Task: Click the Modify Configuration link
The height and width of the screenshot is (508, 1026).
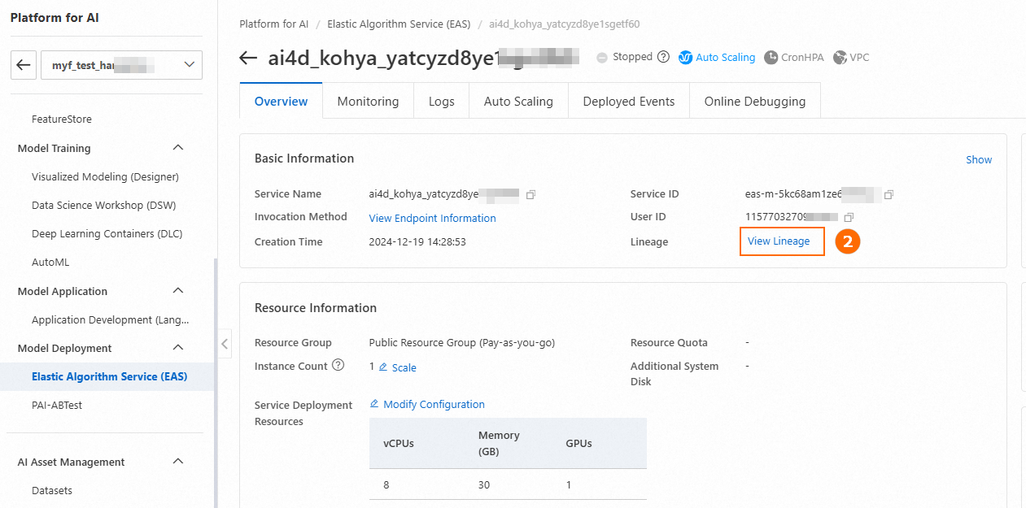Action: point(434,405)
